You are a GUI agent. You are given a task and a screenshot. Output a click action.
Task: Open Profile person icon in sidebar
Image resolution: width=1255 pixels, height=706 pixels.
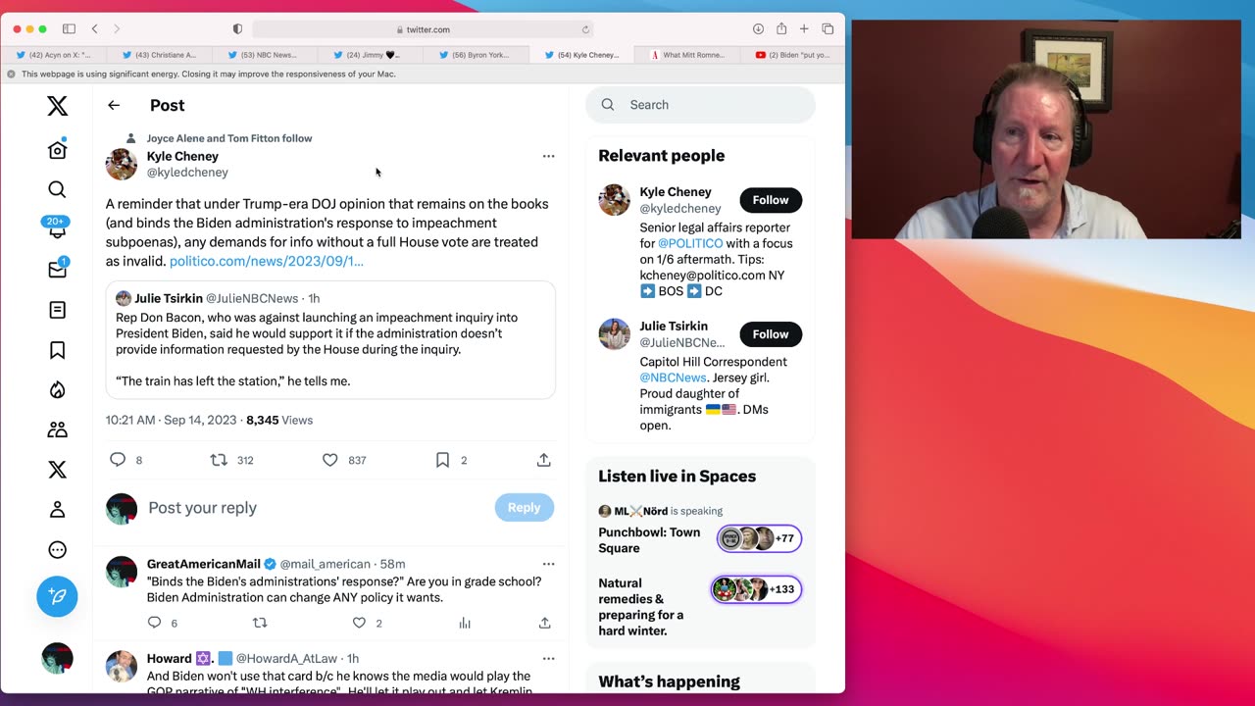pyautogui.click(x=57, y=510)
